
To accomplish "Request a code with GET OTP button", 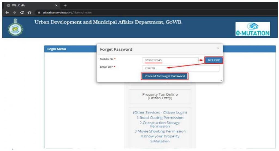I will click(x=214, y=60).
